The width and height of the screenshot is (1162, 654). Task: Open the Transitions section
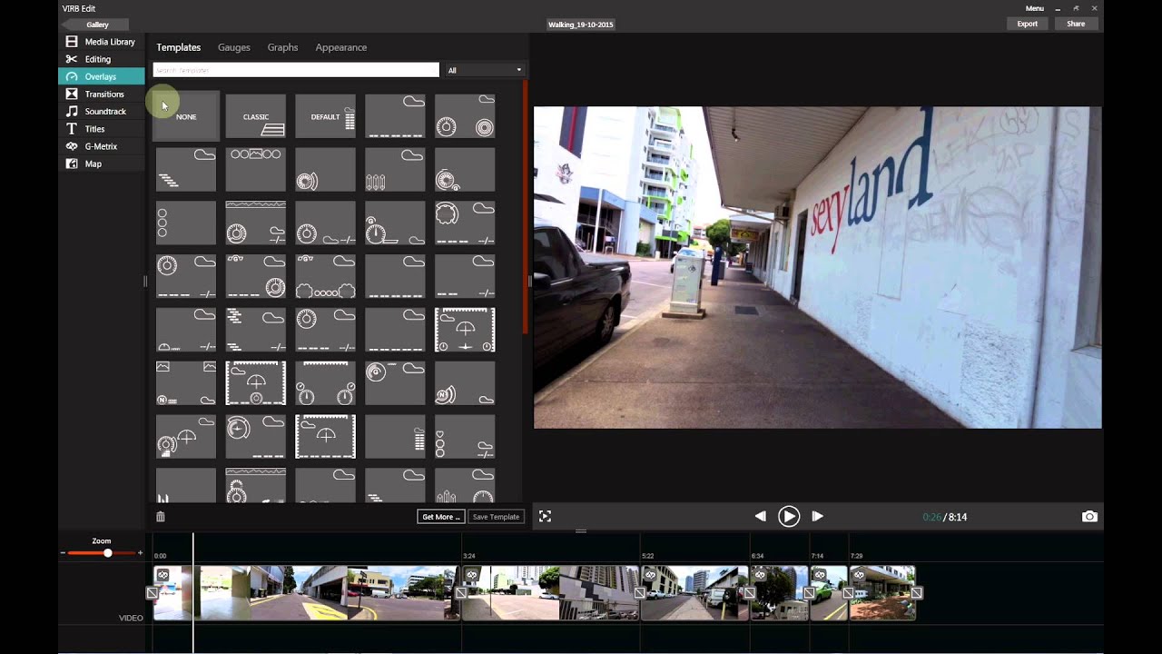click(x=101, y=94)
